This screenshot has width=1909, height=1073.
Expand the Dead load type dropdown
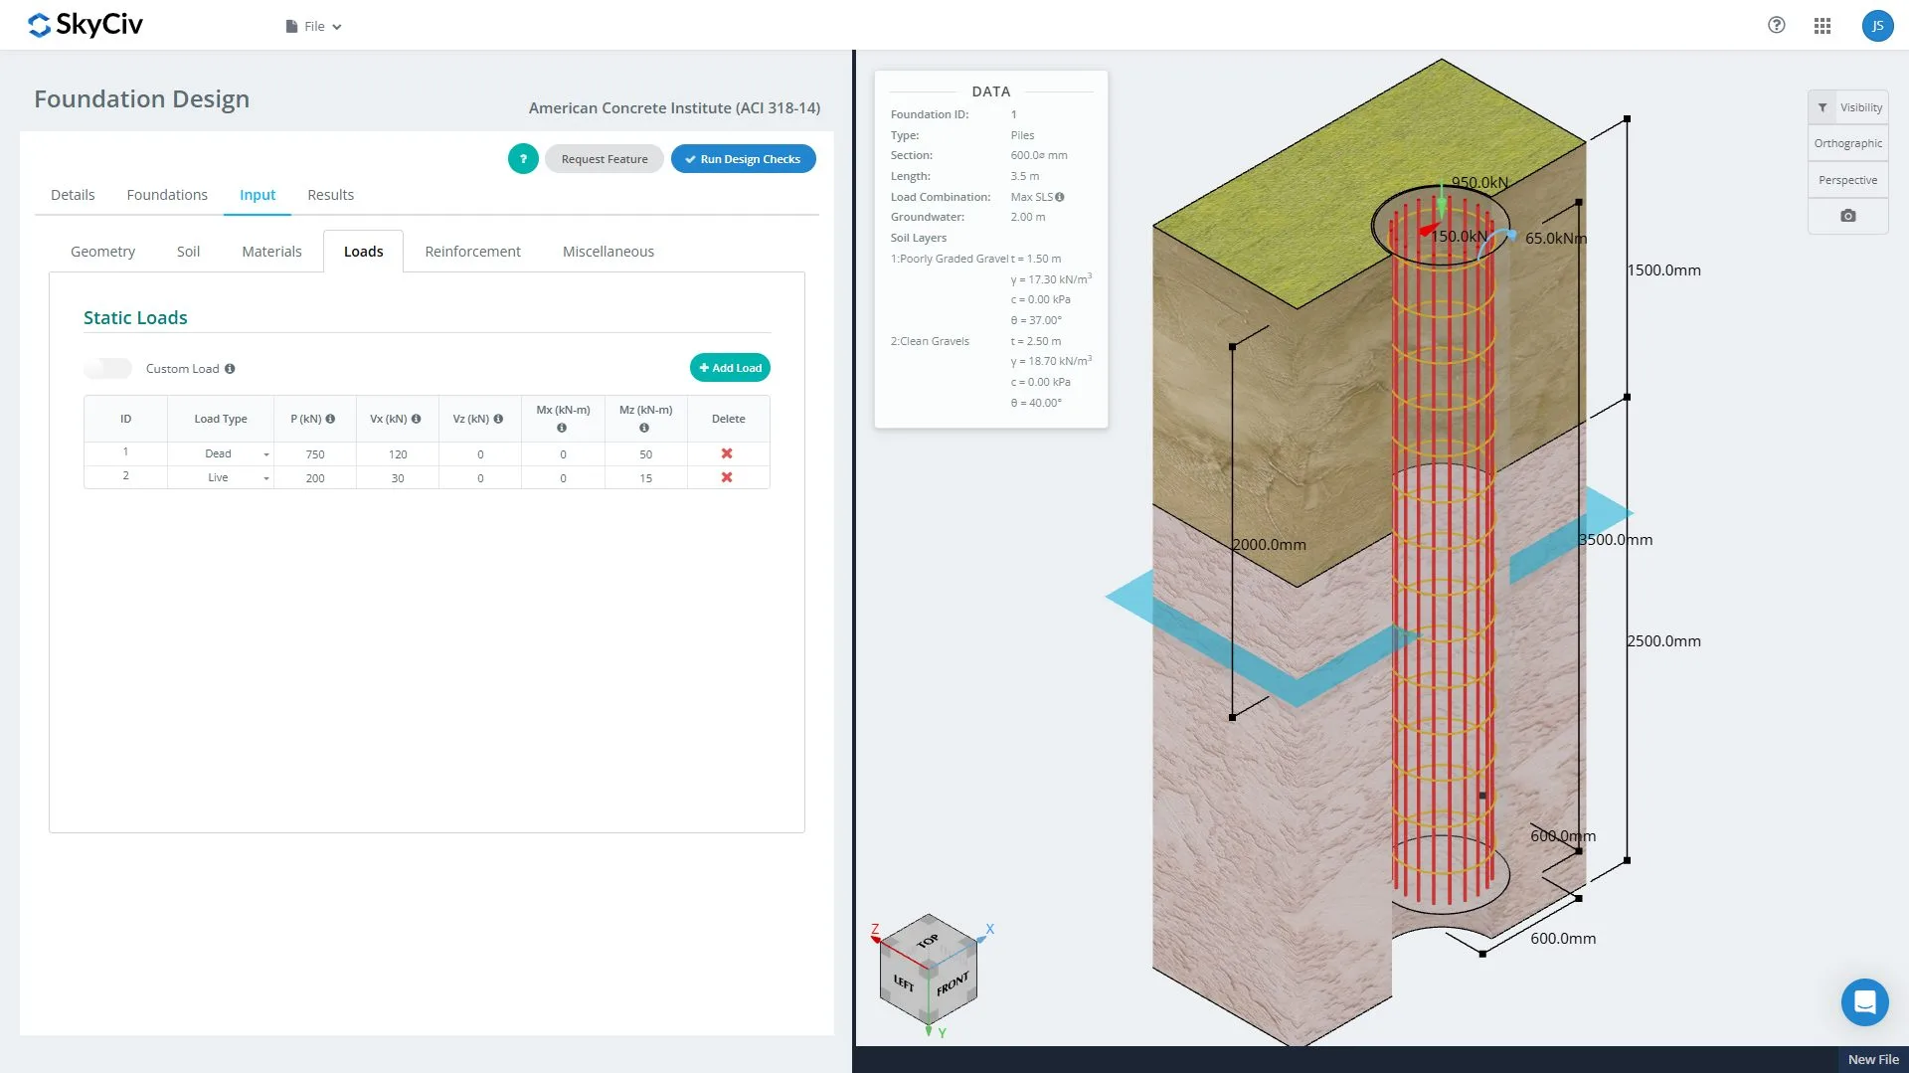click(265, 454)
